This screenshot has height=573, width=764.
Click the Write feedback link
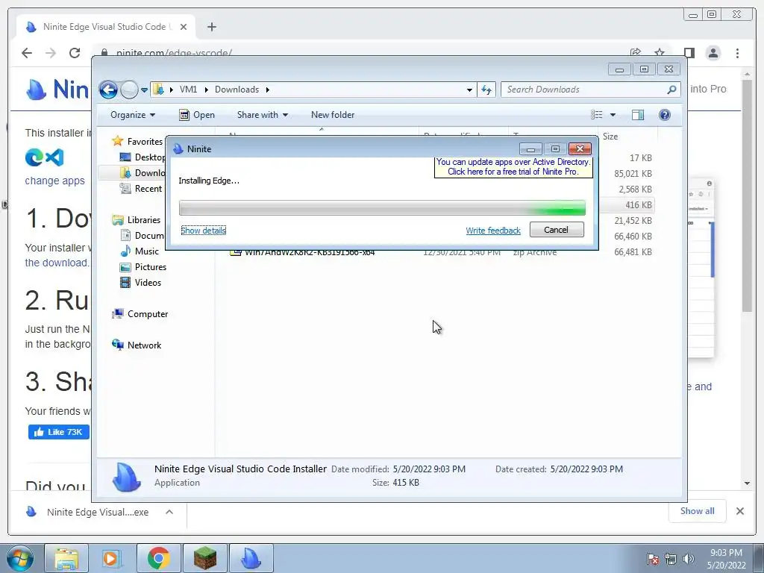(x=493, y=231)
